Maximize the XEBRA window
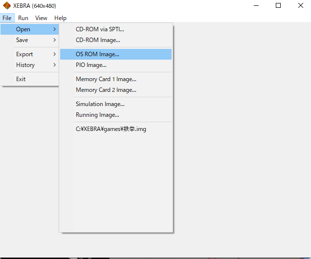Screen dimensions: 311x259 (x=278, y=5)
